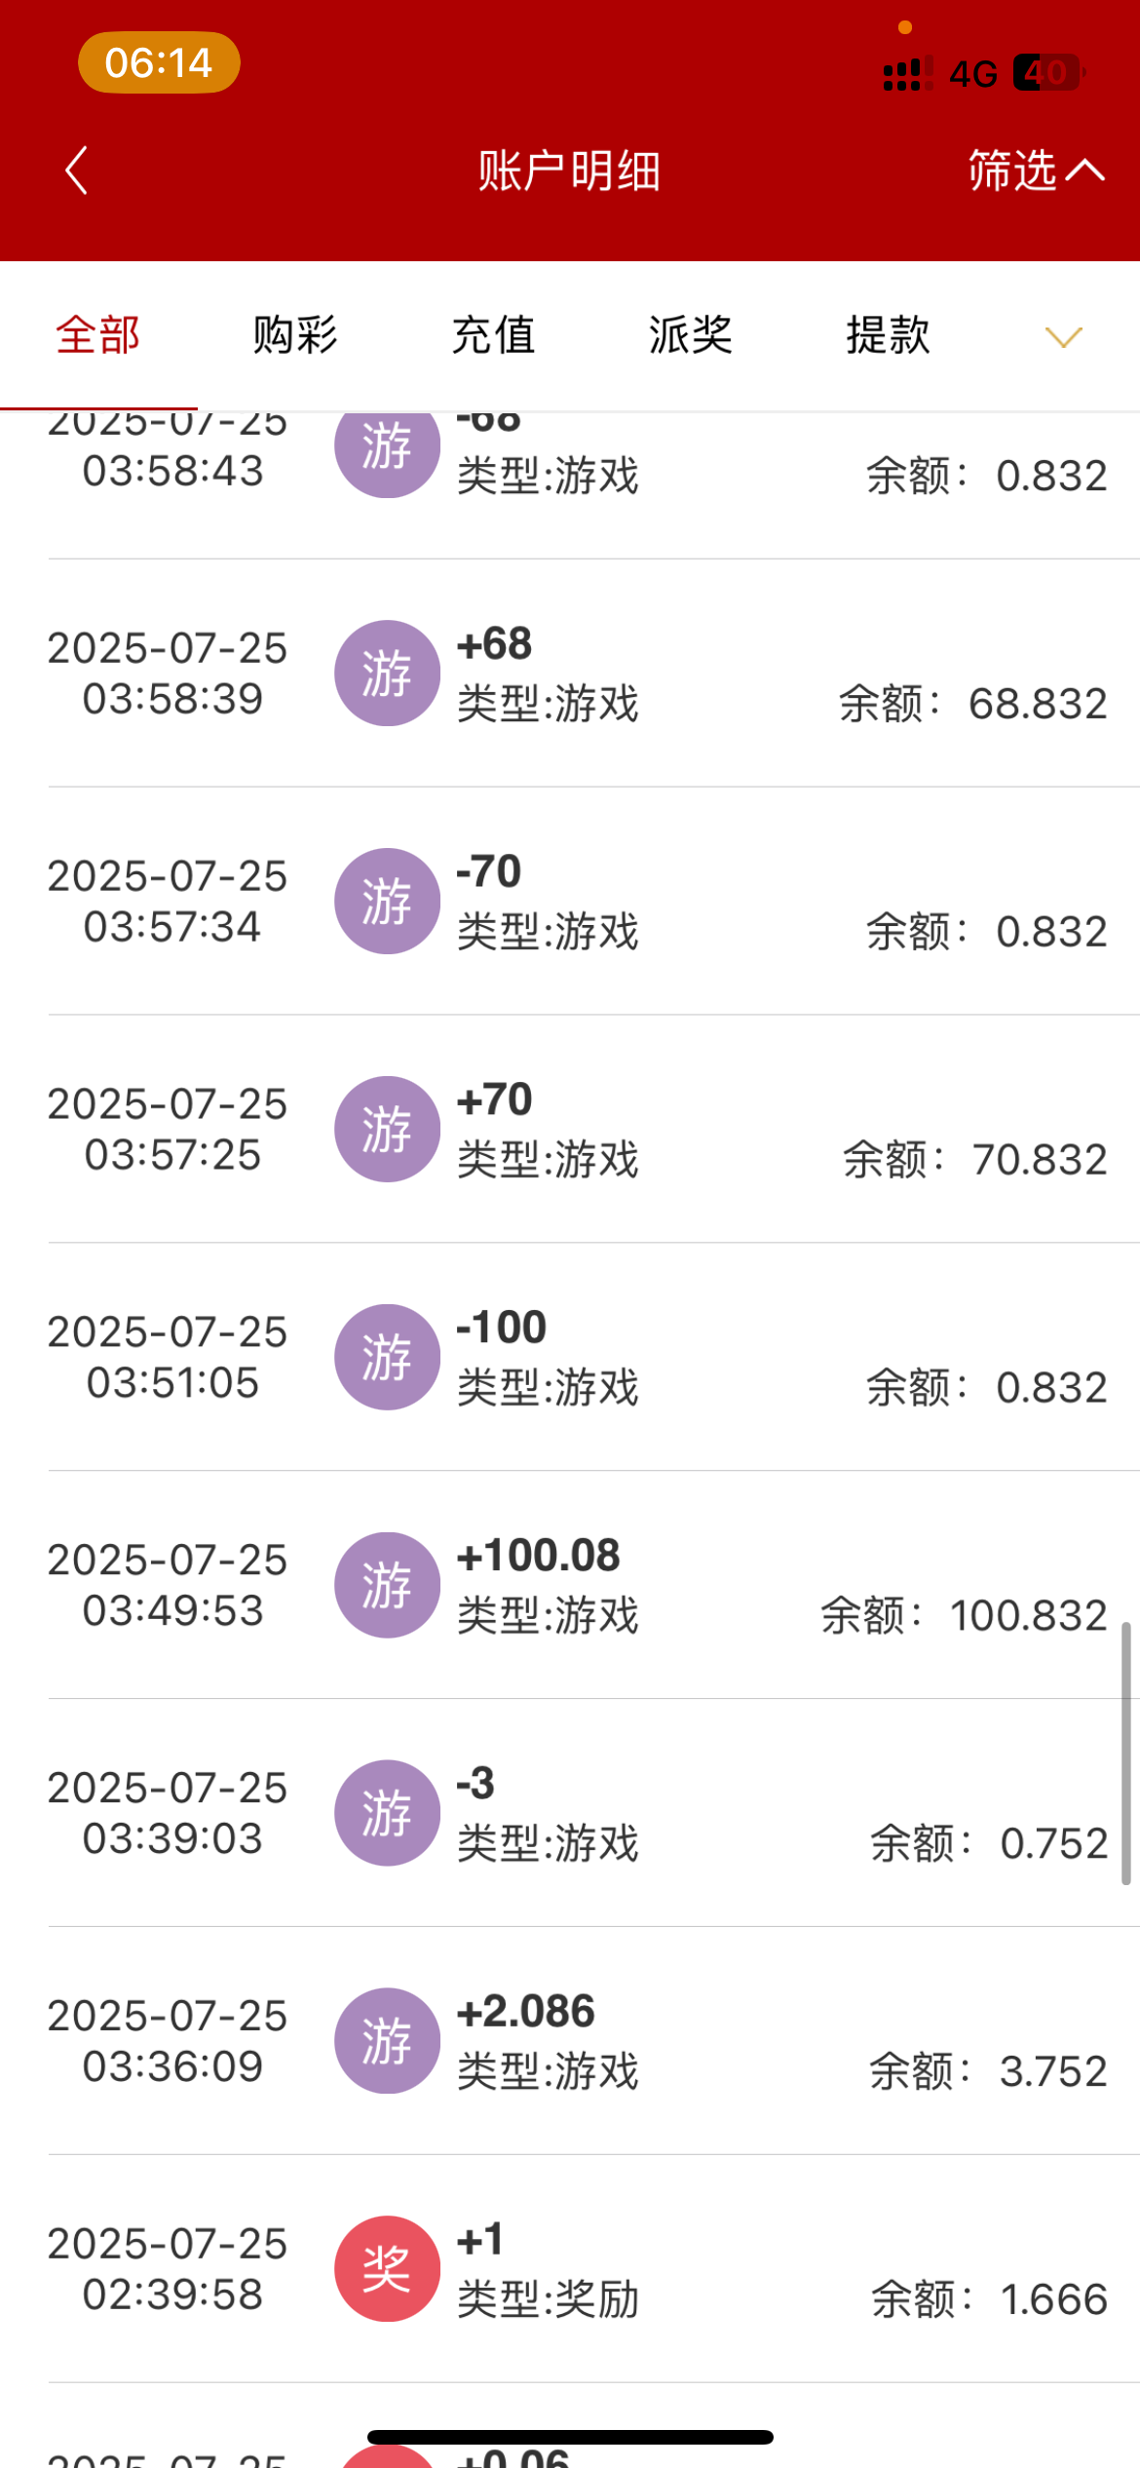Switch to the 充值 tab
Screen dimensions: 1140x2468
click(493, 335)
